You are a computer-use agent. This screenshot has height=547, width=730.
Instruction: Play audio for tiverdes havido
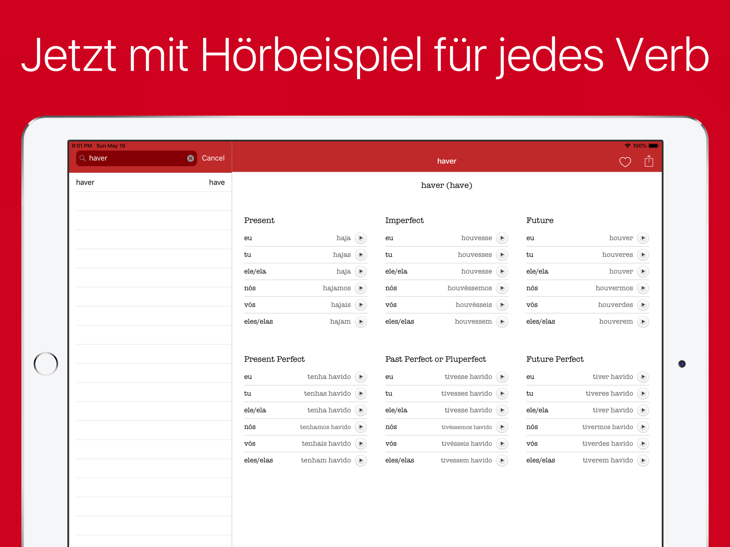[643, 444]
